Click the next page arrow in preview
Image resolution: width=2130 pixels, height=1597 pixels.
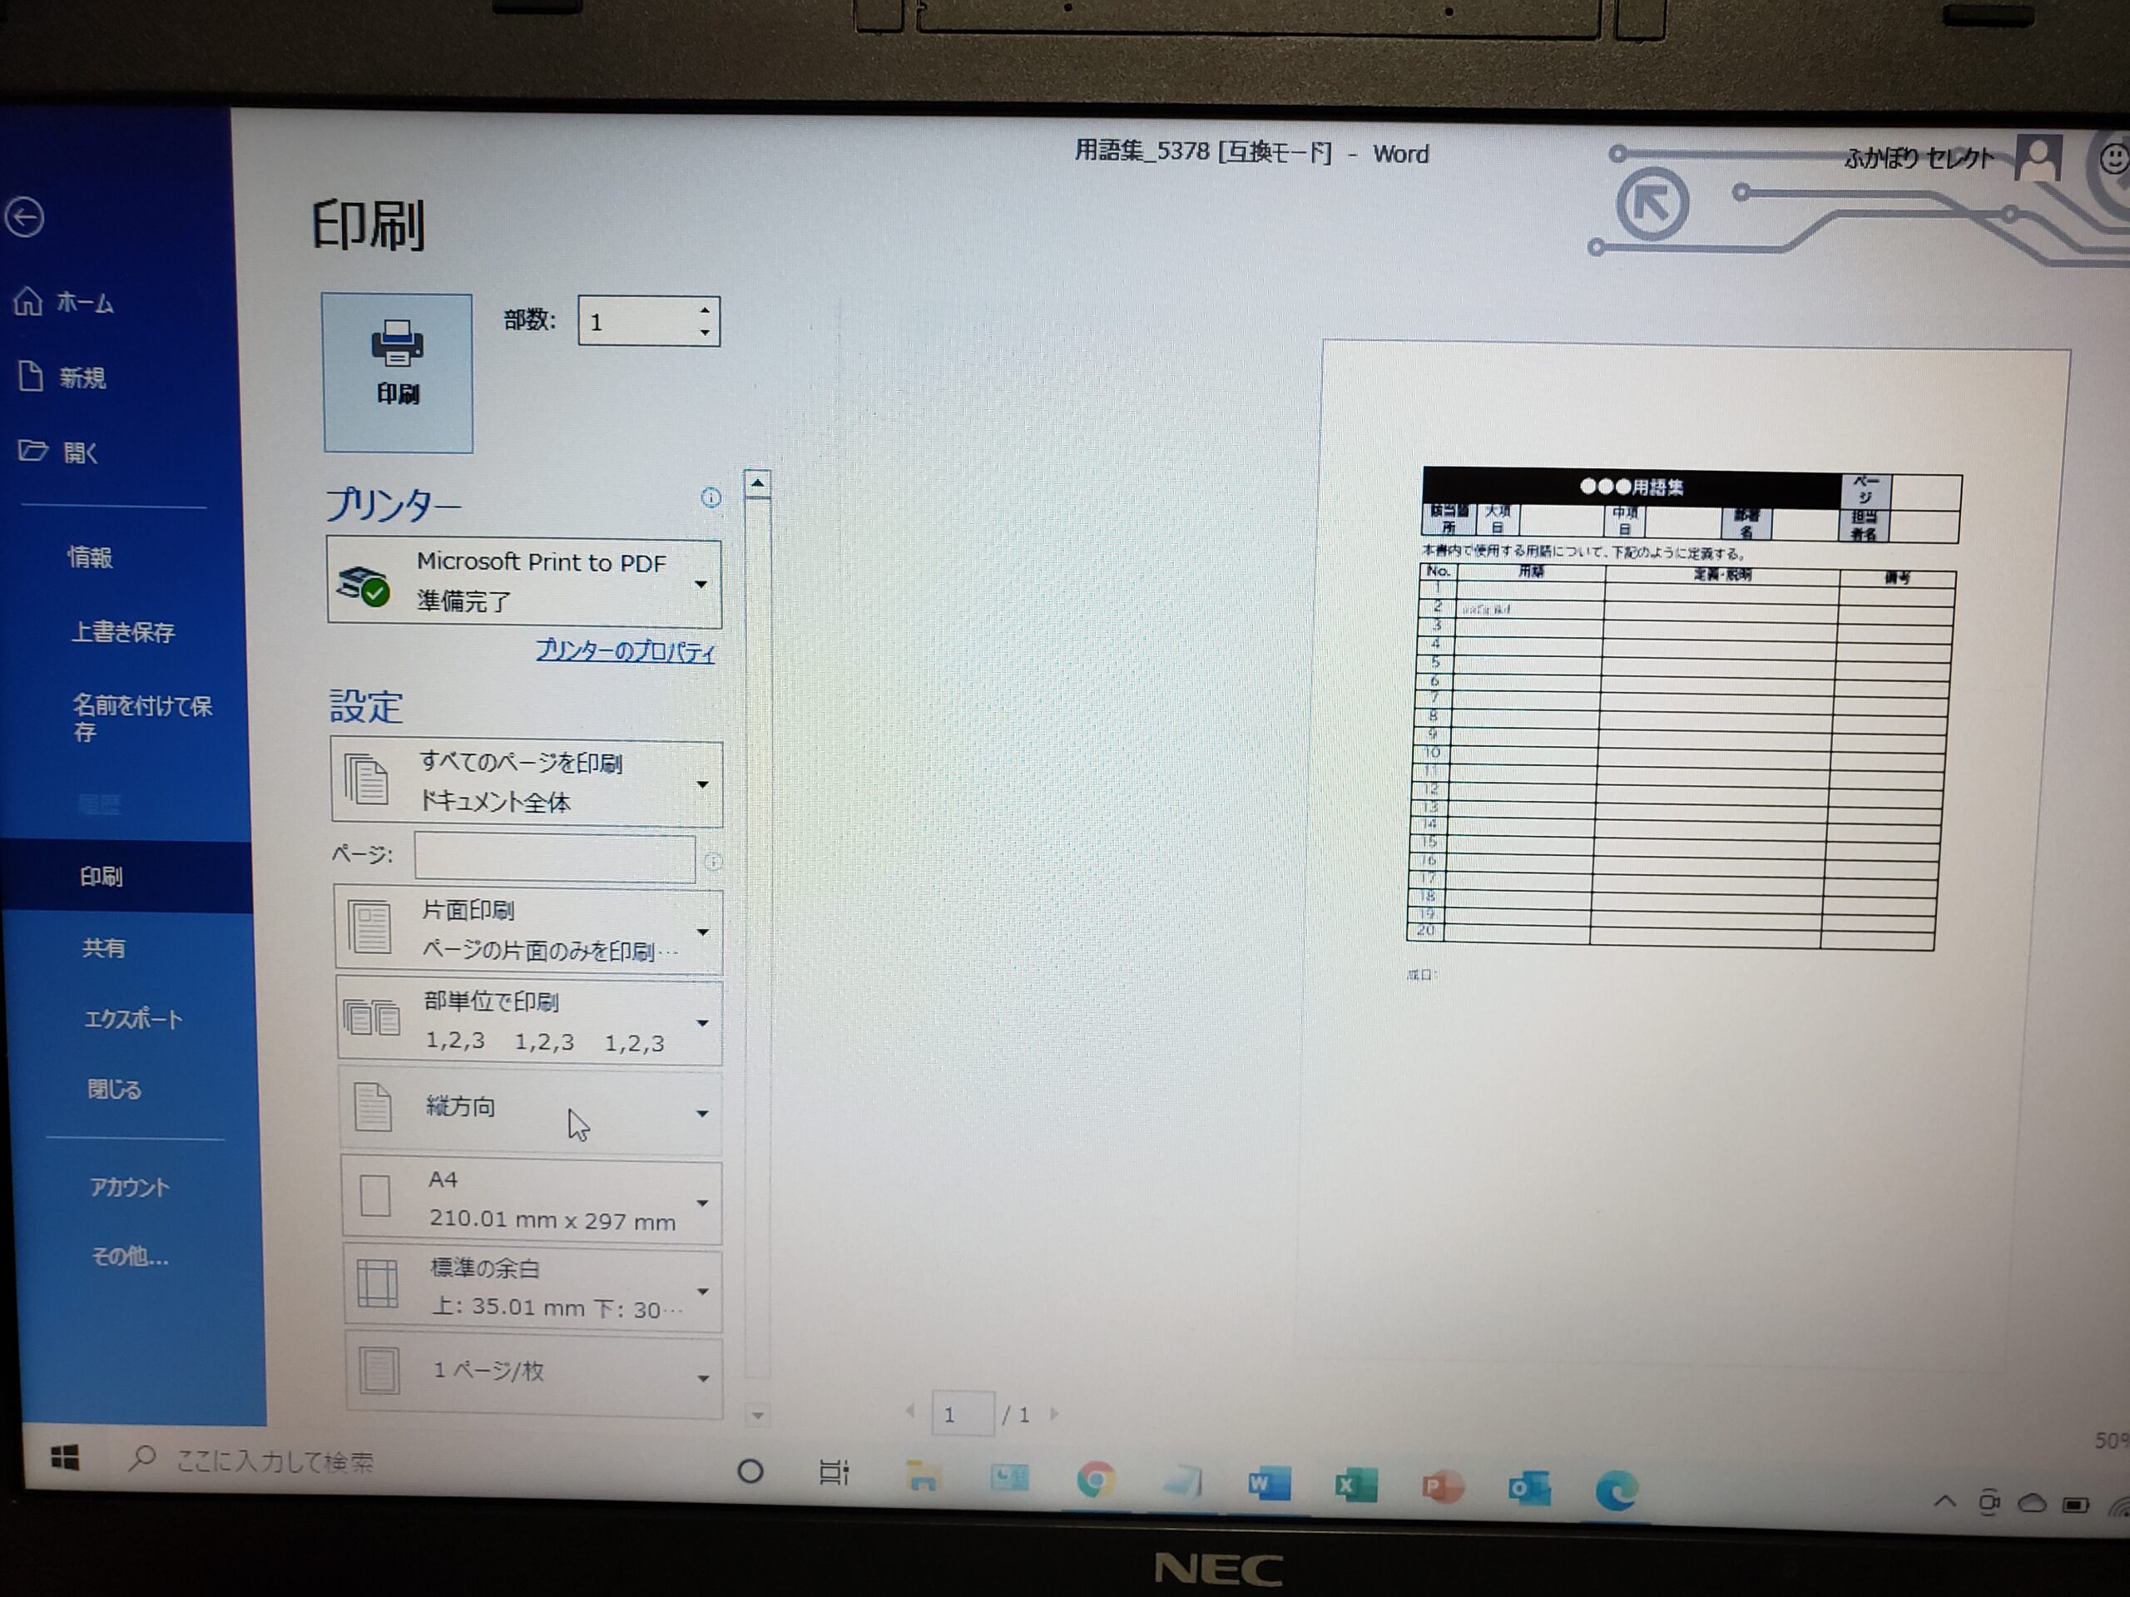(1054, 1414)
